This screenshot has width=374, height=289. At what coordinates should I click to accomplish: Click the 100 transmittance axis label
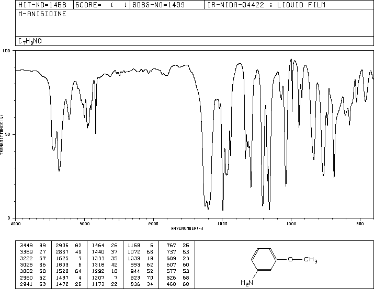[6, 51]
